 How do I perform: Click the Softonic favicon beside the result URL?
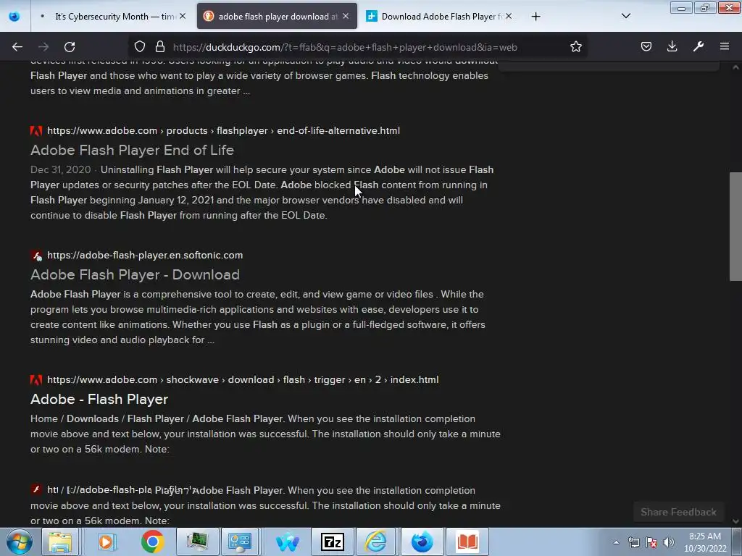[36, 256]
